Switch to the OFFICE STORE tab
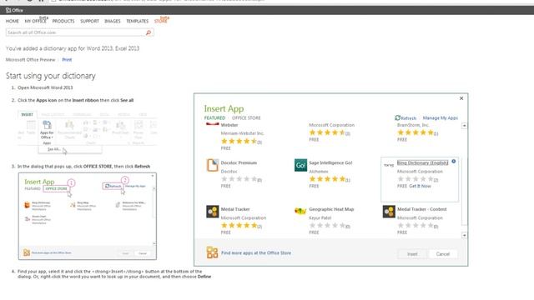 click(x=246, y=118)
